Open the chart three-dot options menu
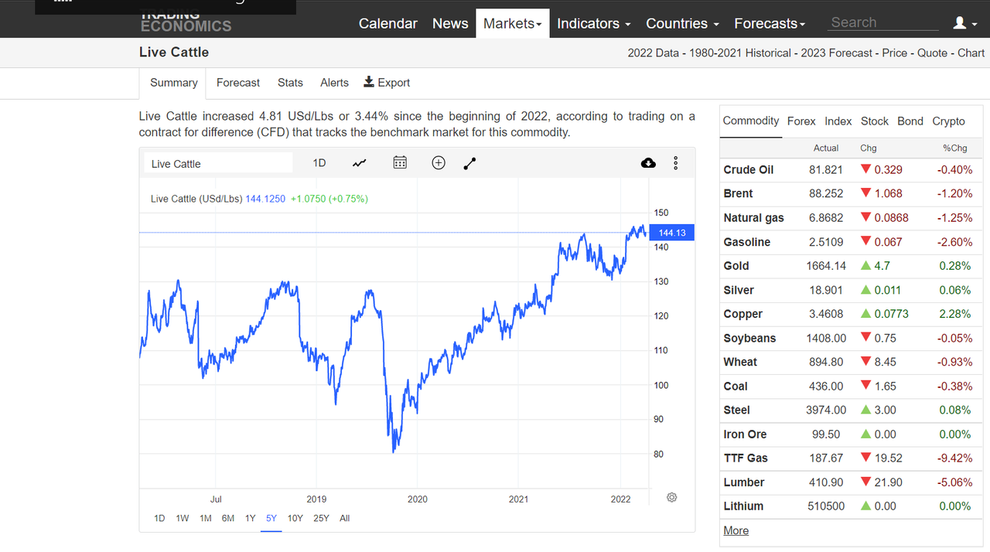 coord(676,163)
